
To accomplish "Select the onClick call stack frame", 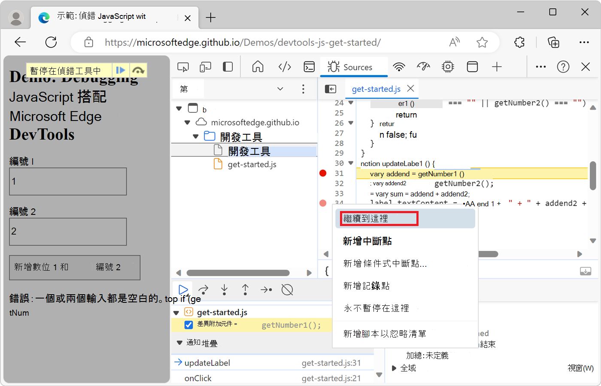I will pos(273,378).
